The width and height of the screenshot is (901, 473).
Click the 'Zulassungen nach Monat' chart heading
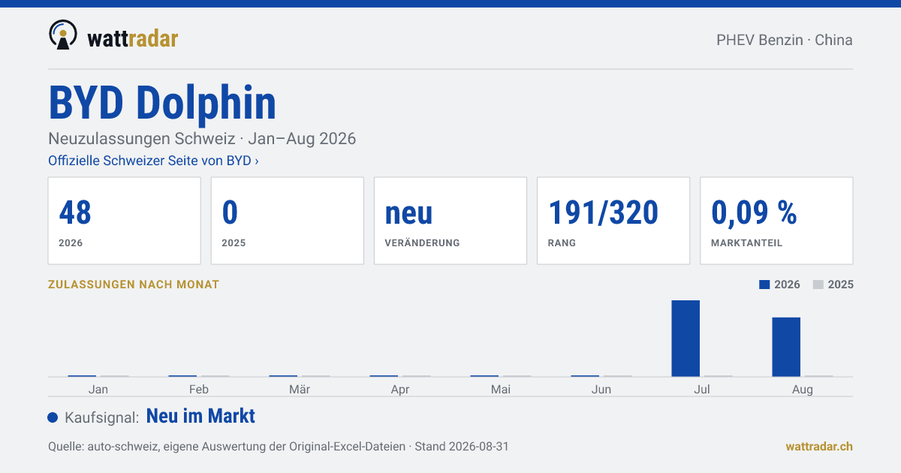pyautogui.click(x=134, y=285)
